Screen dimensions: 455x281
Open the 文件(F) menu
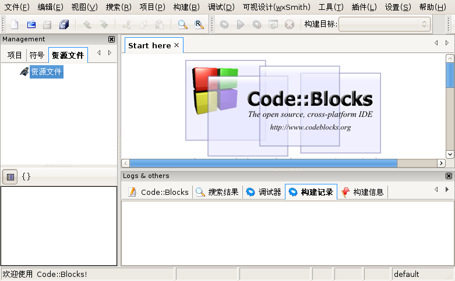click(x=17, y=7)
